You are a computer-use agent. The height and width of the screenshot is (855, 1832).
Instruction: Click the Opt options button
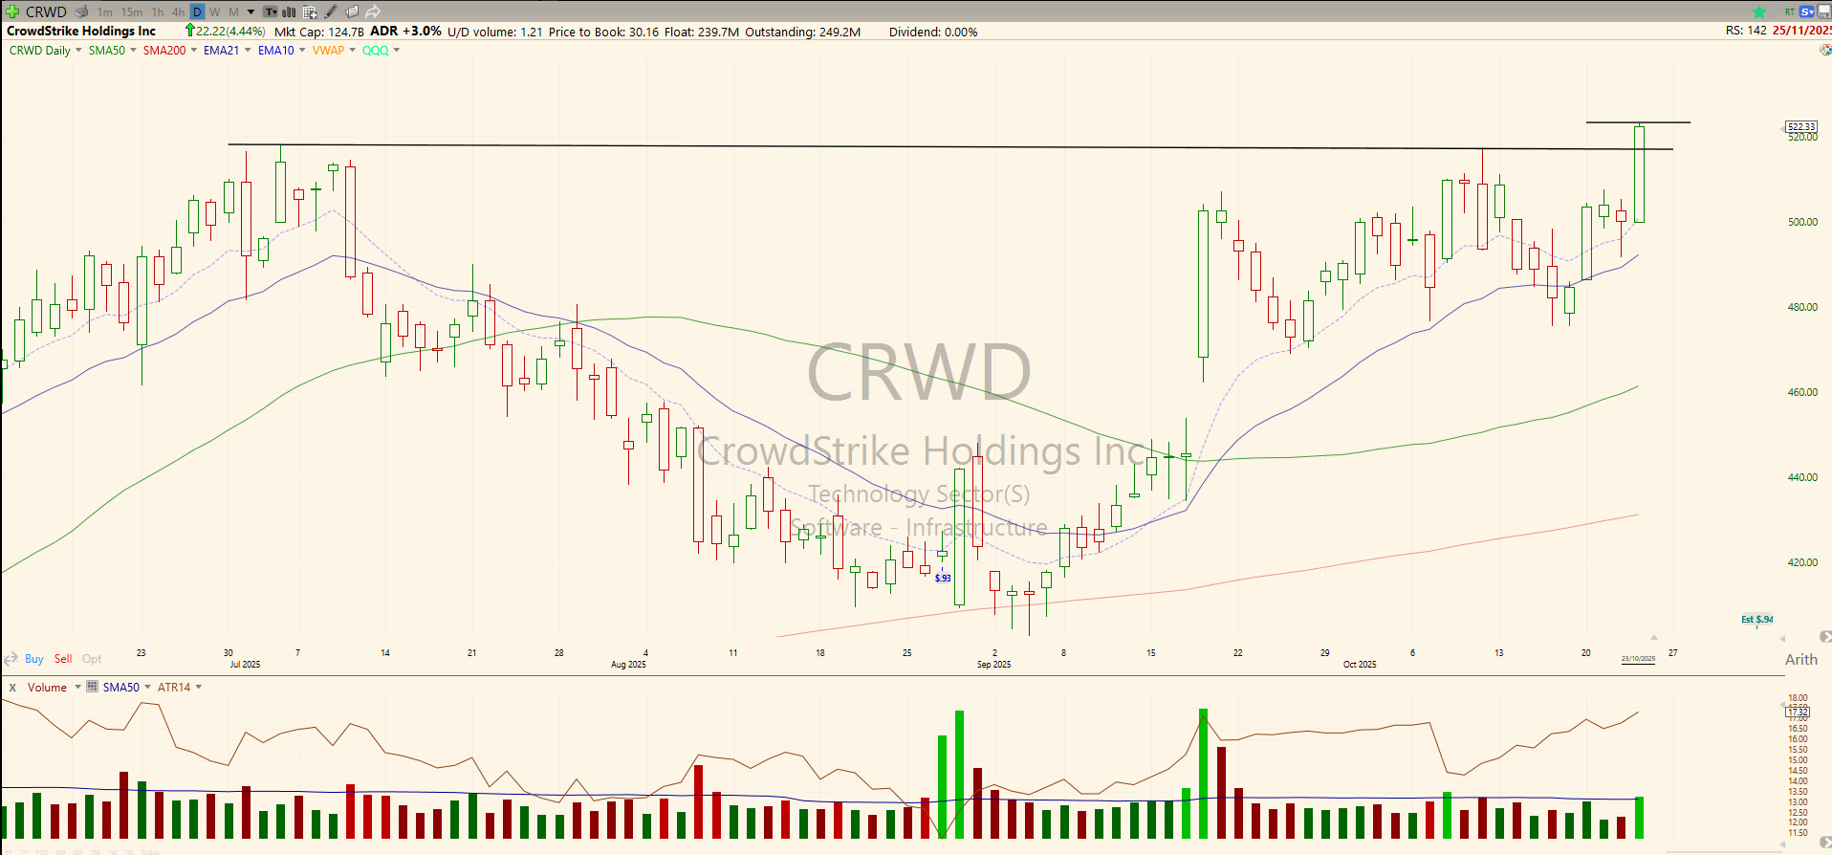(x=92, y=659)
